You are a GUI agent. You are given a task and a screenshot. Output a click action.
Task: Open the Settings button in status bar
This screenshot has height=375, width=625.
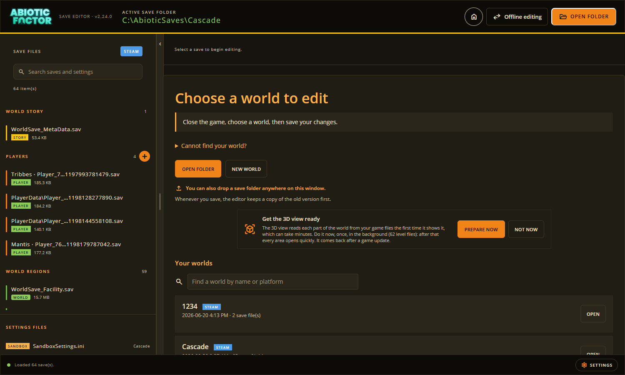597,365
